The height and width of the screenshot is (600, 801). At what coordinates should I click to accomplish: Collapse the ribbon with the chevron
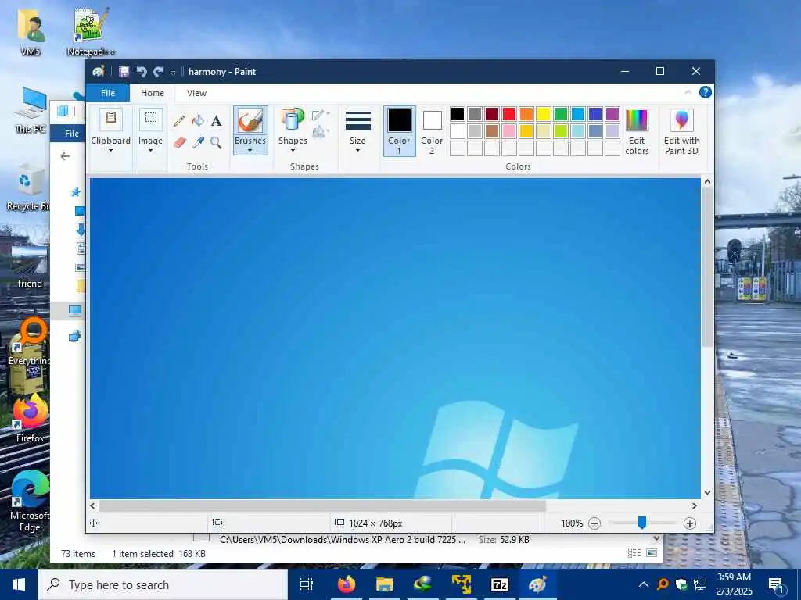688,92
